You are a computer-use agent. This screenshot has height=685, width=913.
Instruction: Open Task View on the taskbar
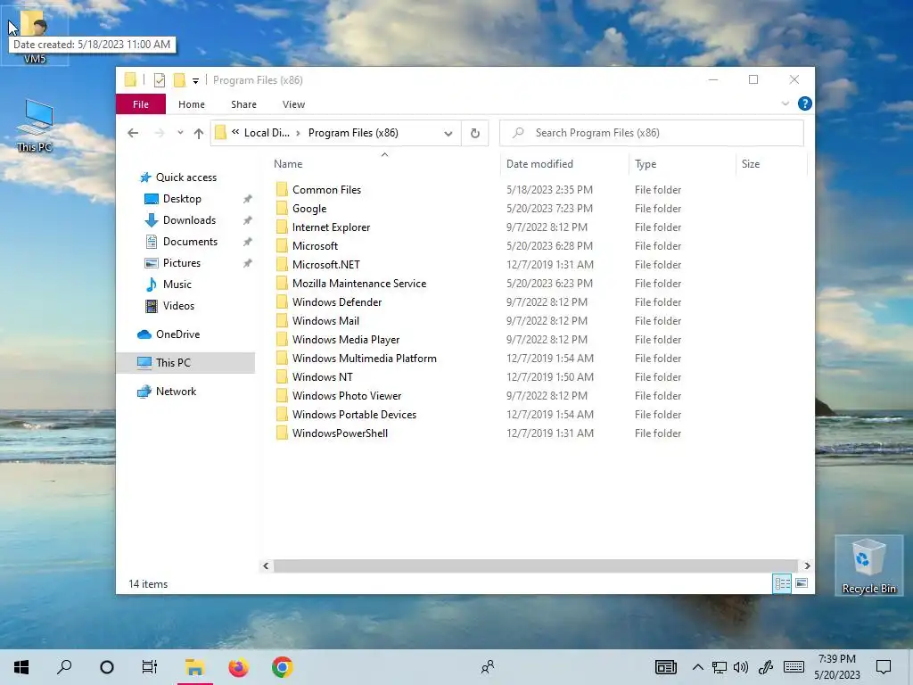pos(150,667)
